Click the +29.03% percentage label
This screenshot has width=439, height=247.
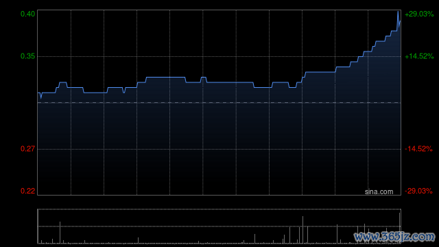tap(419, 14)
